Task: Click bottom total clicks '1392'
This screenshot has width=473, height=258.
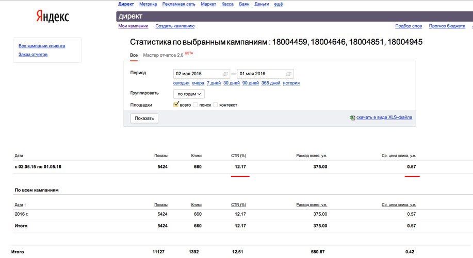Action: [193, 252]
